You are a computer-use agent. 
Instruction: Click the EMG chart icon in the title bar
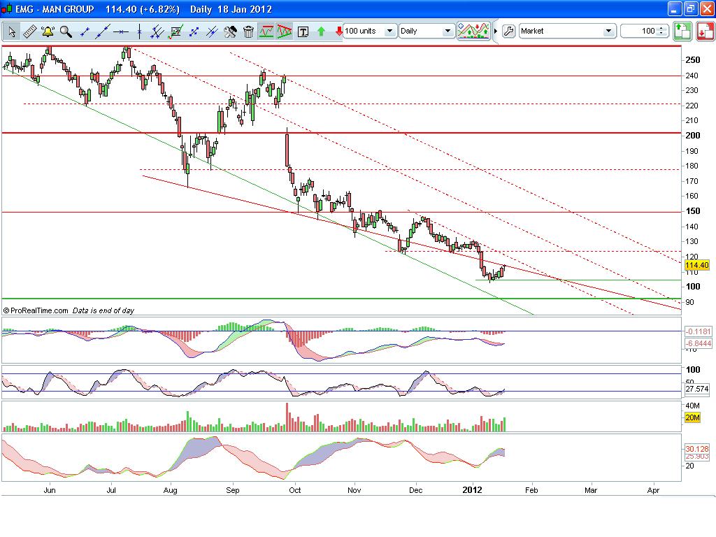coord(7,9)
